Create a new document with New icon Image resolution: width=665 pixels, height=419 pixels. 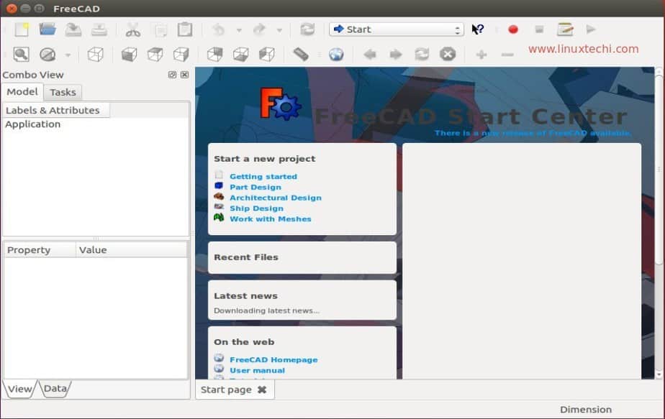click(22, 29)
